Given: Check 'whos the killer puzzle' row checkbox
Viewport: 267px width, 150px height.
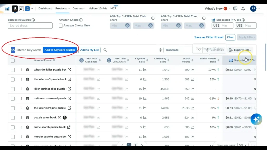Looking at the screenshot, I should tap(13, 70).
